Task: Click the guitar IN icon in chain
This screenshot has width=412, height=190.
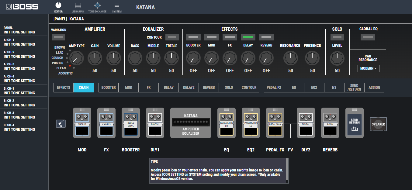Action: [61, 124]
